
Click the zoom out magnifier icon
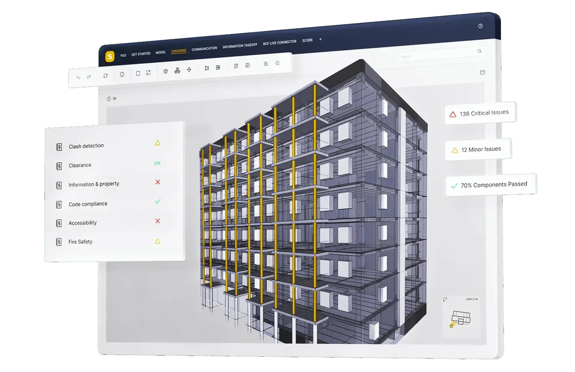tap(278, 63)
